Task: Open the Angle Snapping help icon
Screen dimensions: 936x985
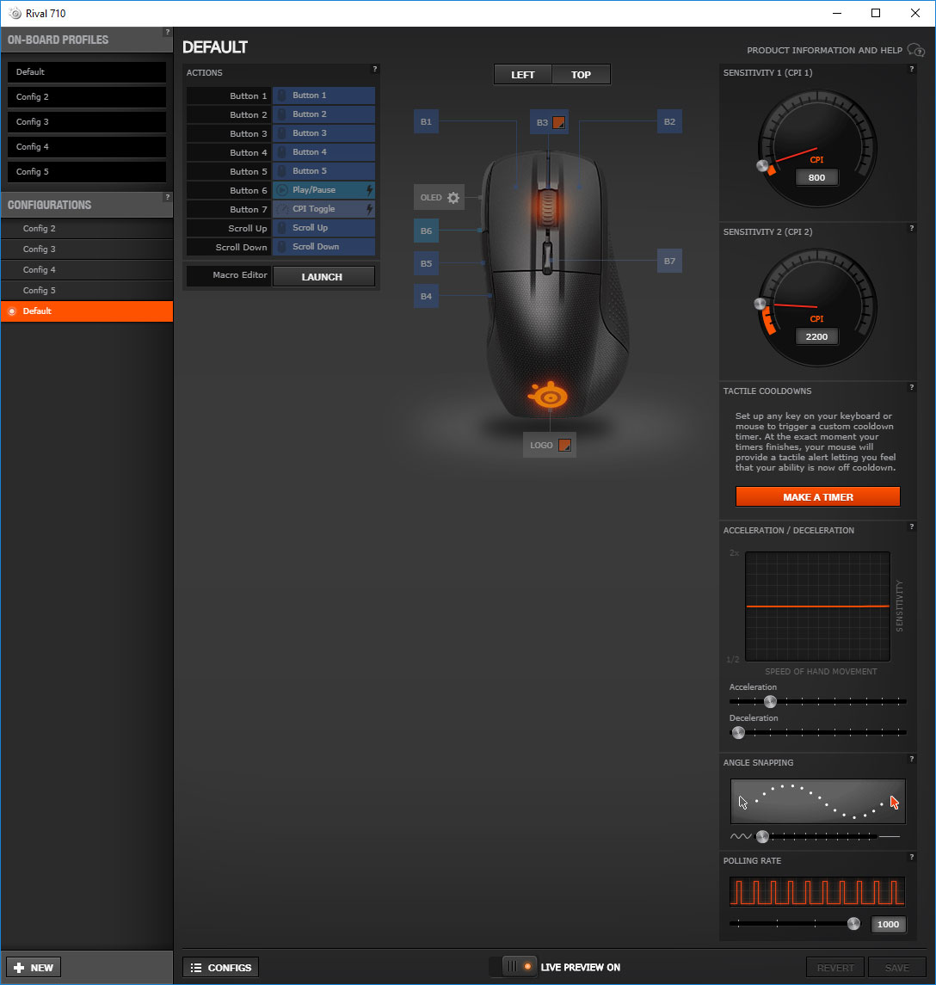Action: coord(912,759)
